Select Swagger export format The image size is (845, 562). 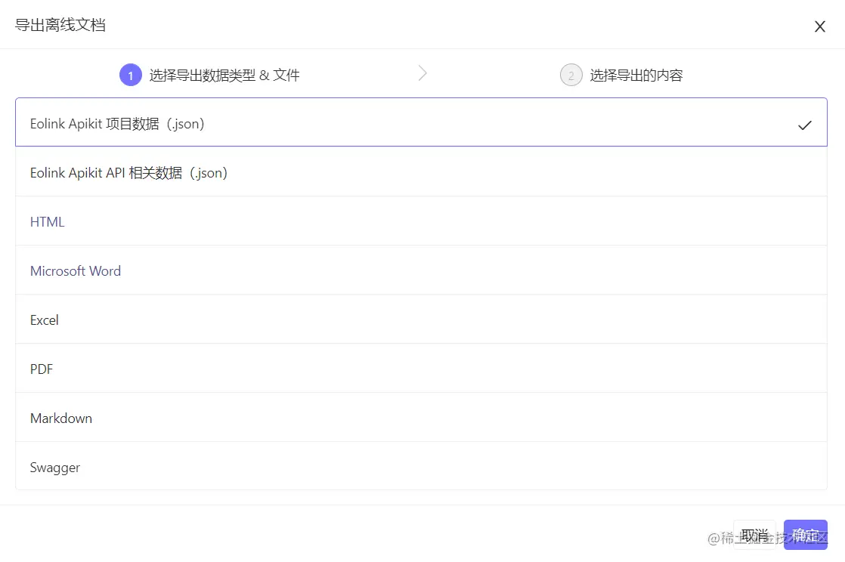point(421,466)
